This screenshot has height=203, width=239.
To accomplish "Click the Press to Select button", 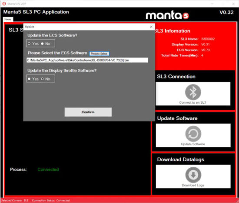I will click(x=99, y=54).
